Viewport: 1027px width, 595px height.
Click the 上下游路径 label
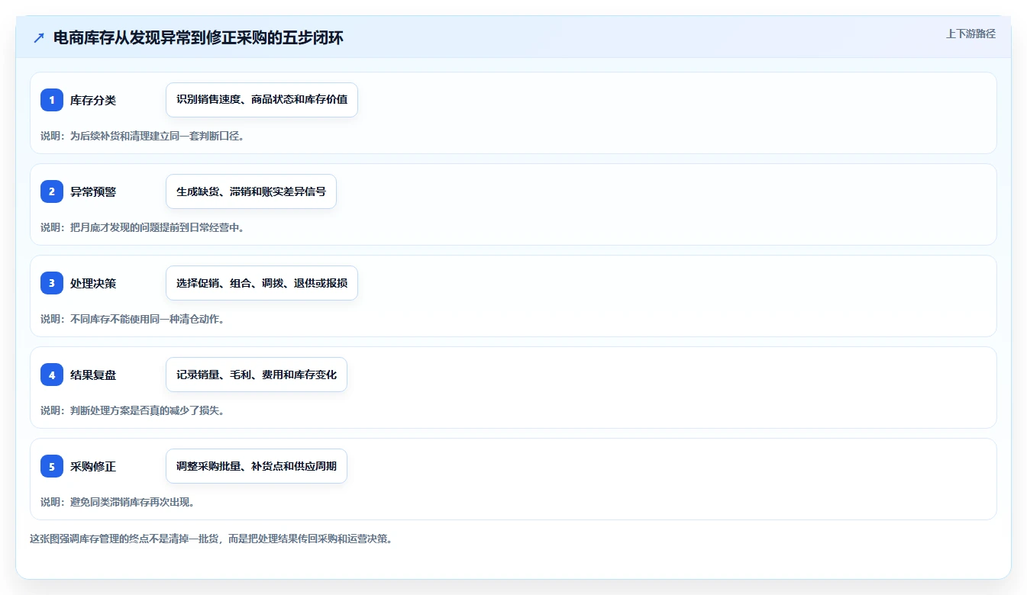point(970,34)
